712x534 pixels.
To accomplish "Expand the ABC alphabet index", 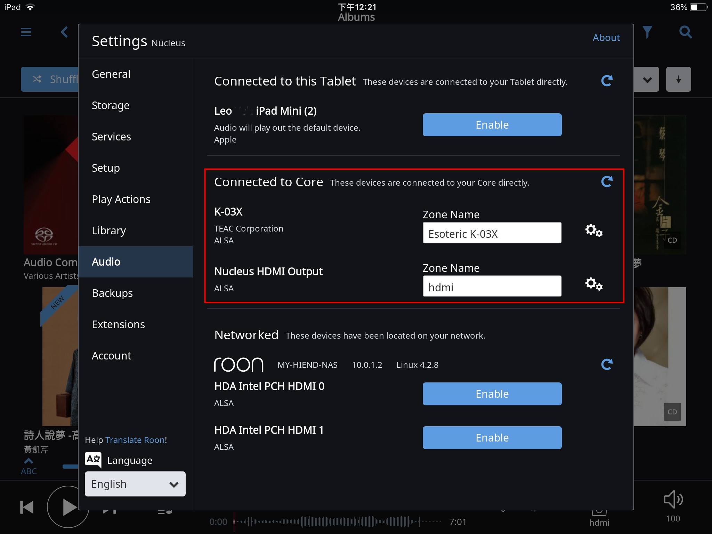I will 29,466.
